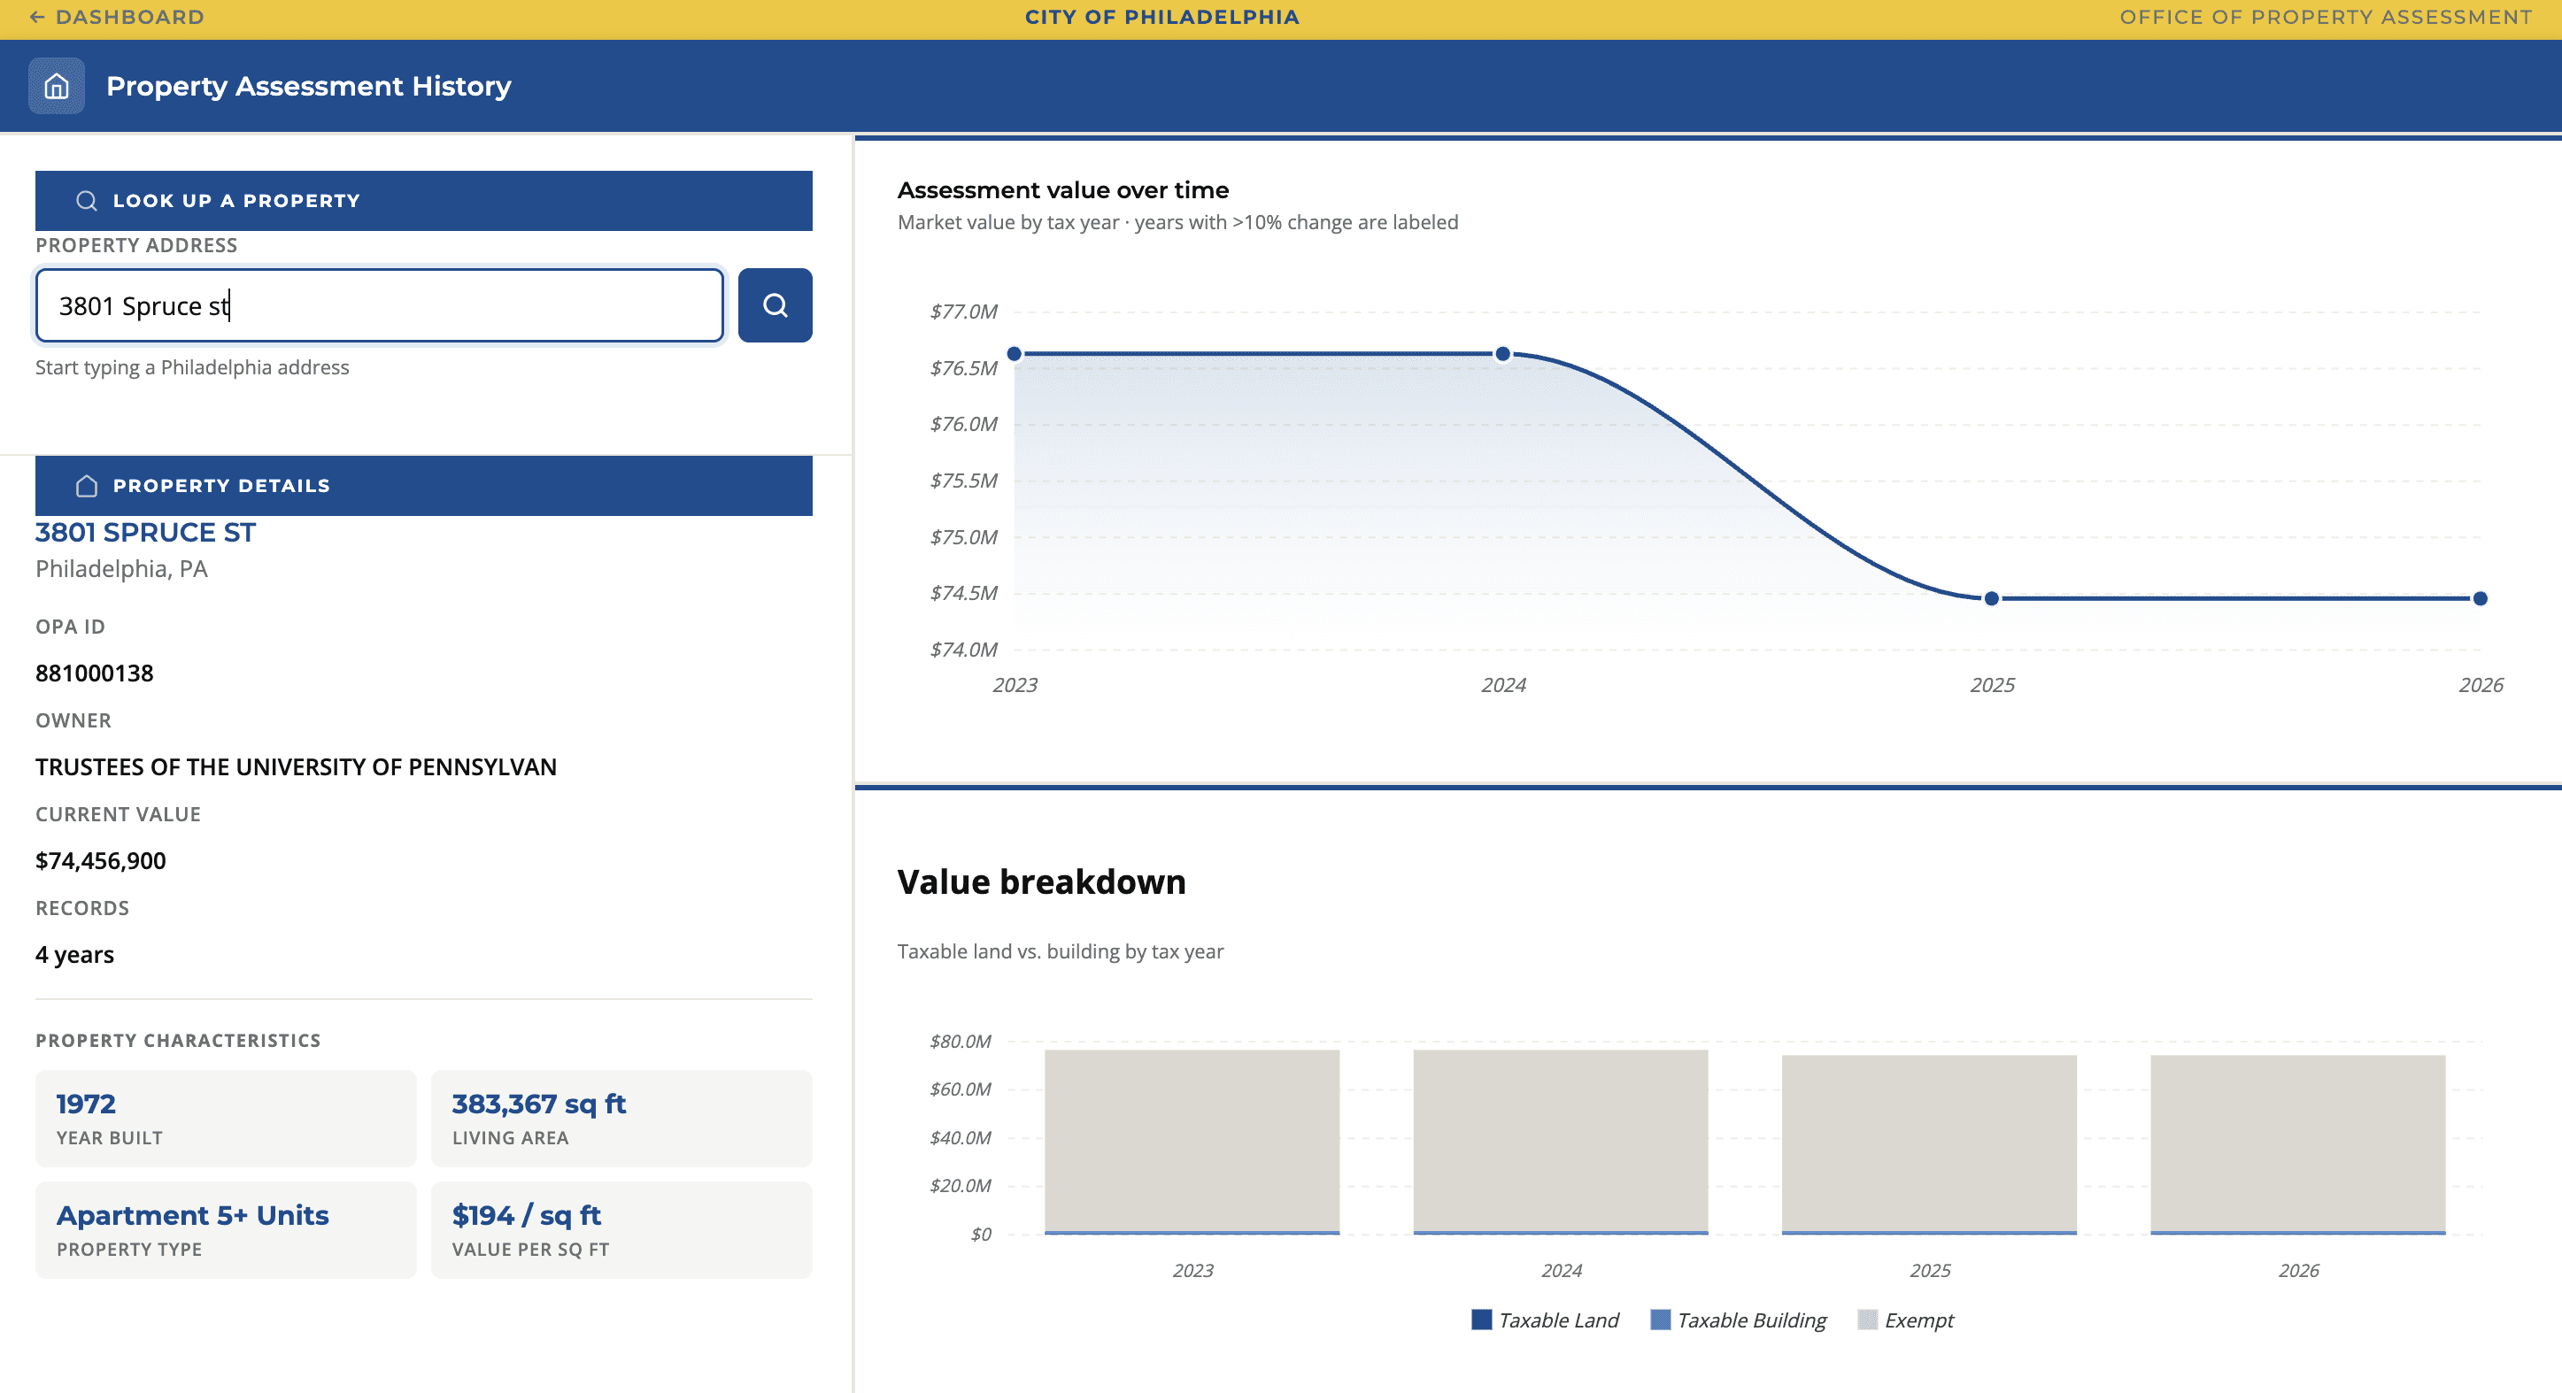Click the Apartment 5+ Units property type card
2562x1393 pixels.
click(x=226, y=1230)
